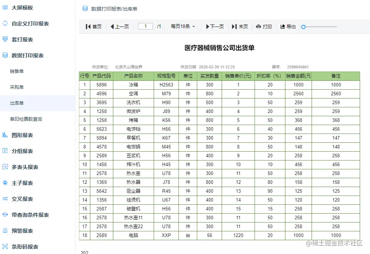This screenshot has height=254, width=370.
Task: Click the 电饼铛 product cell
Action: [133, 129]
